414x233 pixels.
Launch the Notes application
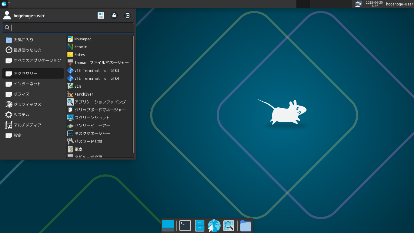[80, 55]
